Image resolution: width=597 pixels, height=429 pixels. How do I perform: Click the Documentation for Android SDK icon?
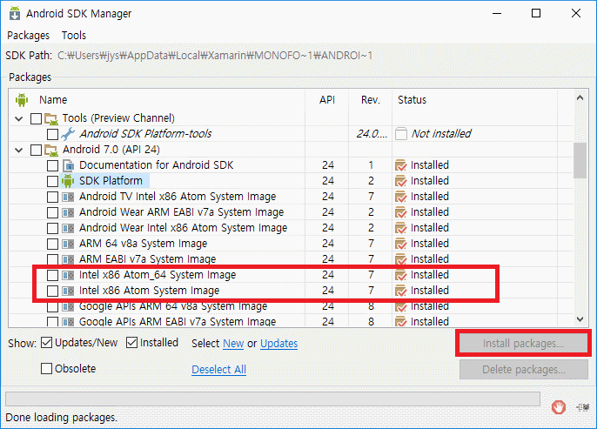(x=68, y=165)
